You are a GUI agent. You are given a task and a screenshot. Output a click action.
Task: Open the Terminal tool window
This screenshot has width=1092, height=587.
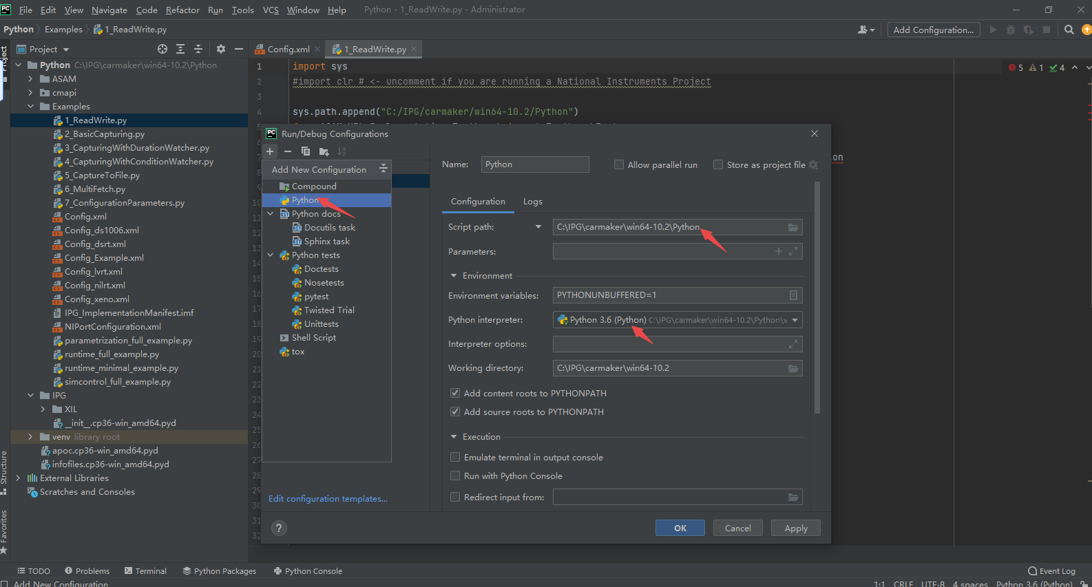(x=145, y=571)
